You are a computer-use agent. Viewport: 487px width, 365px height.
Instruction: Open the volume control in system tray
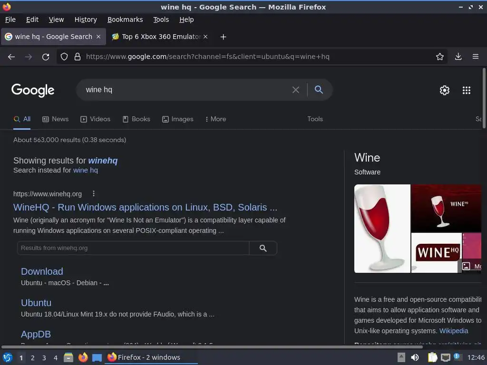415,357
